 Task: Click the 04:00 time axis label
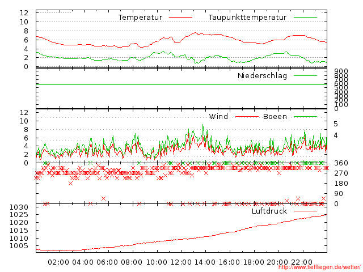pos(83,262)
